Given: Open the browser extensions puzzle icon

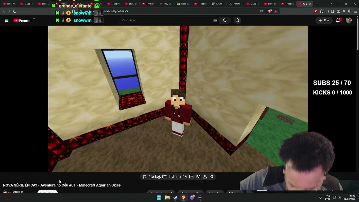Looking at the screenshot, I should pyautogui.click(x=321, y=11).
